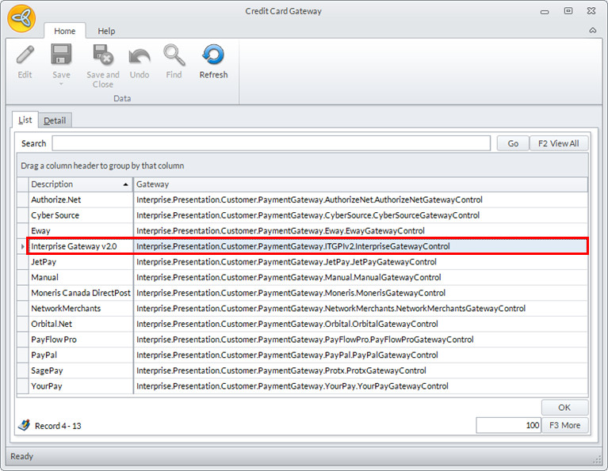This screenshot has height=471, width=608.
Task: Expand the Save dropdown arrow
Action: pos(61,84)
